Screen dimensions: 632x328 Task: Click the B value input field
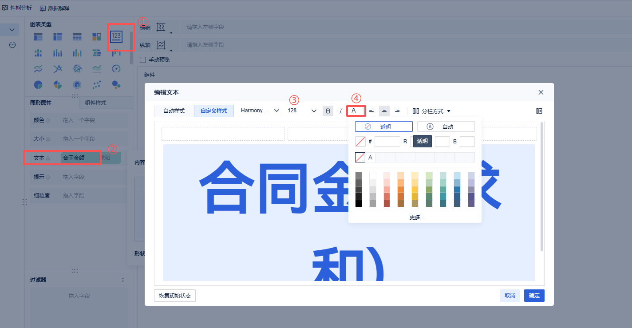[x=467, y=142]
